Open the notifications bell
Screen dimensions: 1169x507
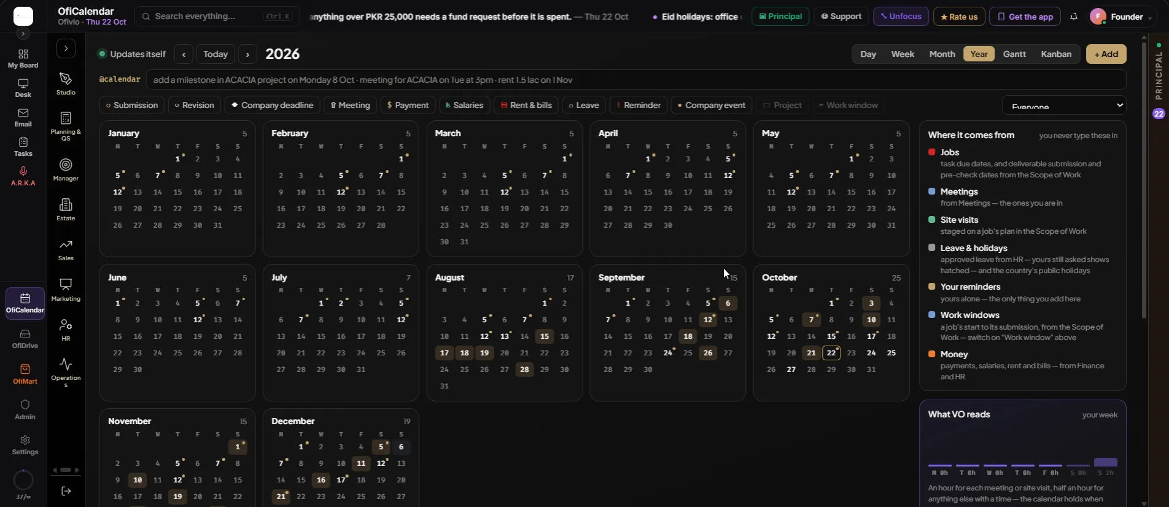point(1073,17)
